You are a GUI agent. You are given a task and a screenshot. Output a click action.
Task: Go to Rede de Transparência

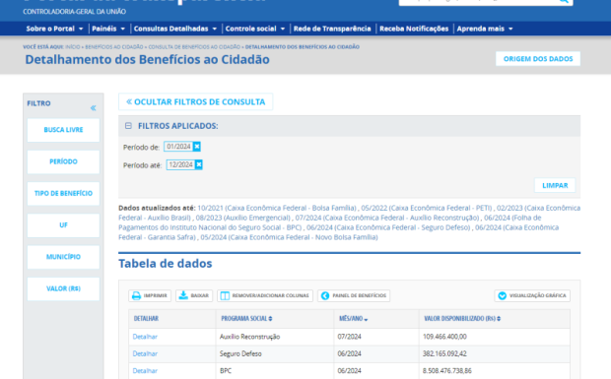pos(332,29)
